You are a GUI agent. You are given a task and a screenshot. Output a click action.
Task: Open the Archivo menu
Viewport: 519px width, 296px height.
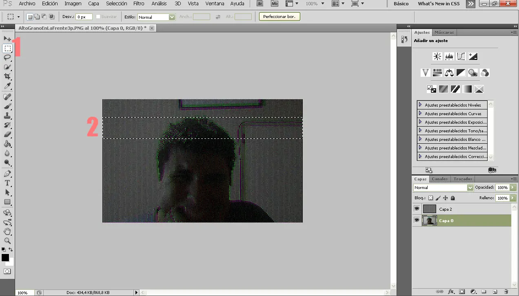coord(27,4)
